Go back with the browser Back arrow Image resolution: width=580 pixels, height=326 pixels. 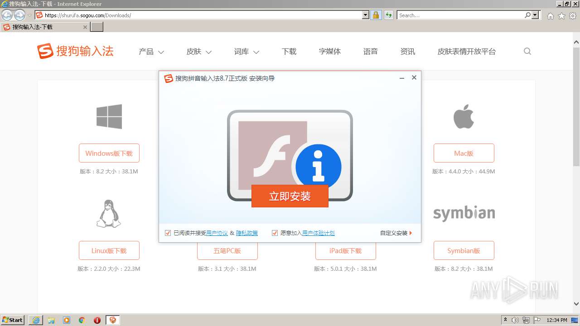coord(7,15)
